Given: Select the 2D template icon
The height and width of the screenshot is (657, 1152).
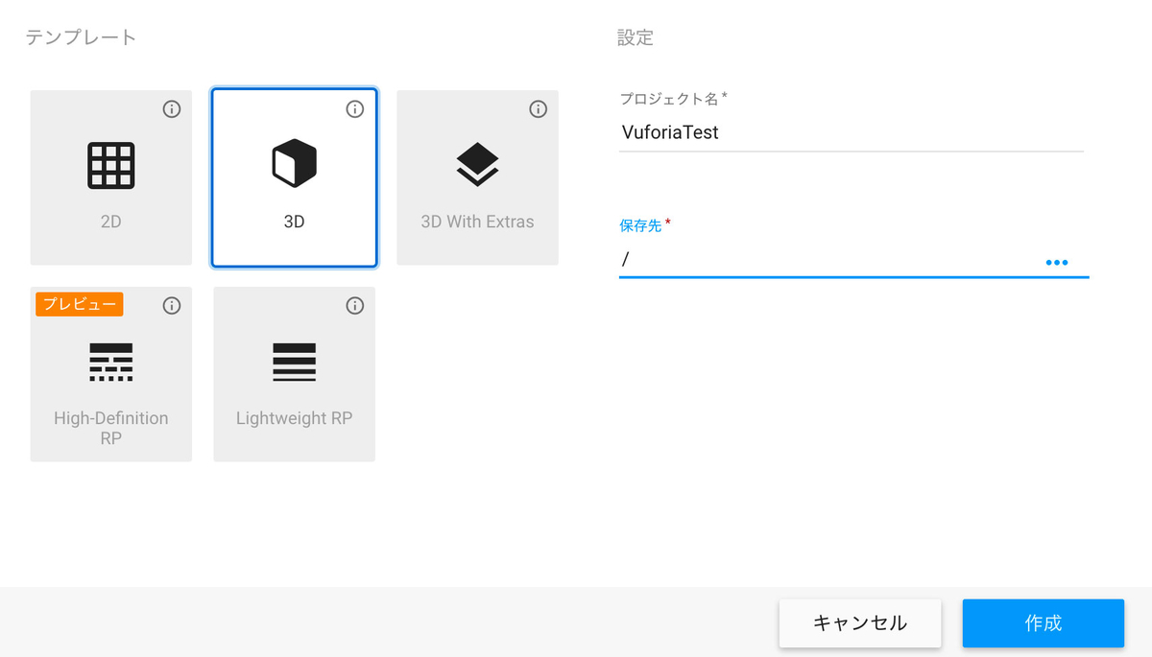Looking at the screenshot, I should point(110,177).
